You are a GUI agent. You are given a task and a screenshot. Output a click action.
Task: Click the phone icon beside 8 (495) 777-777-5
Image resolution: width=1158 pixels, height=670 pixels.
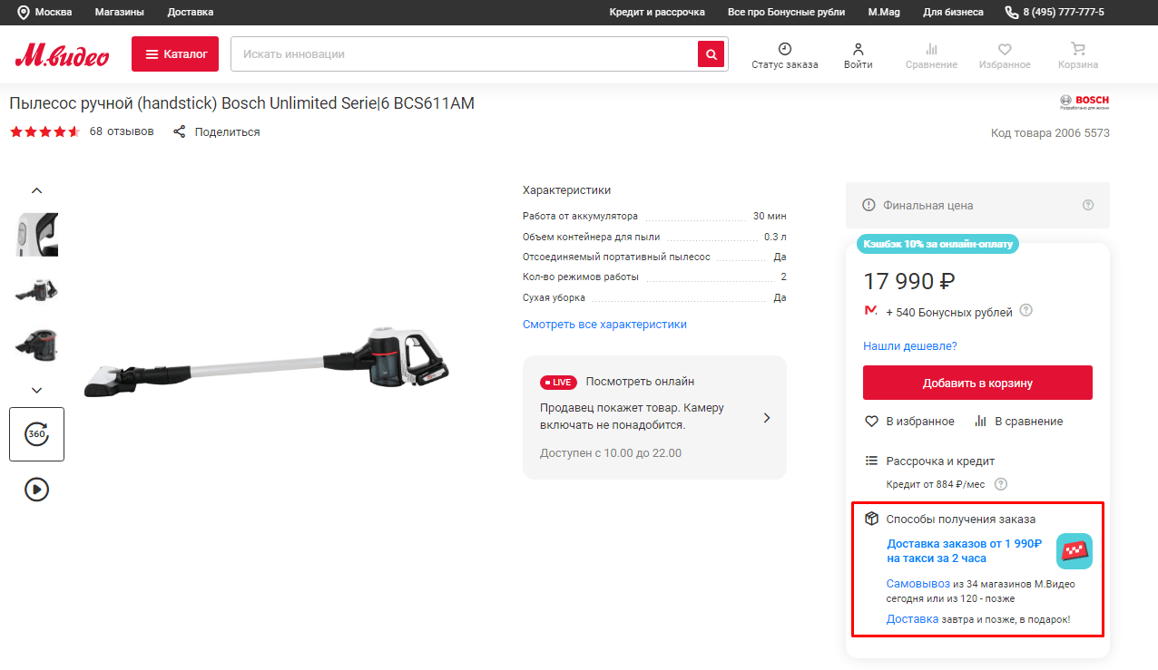click(x=1012, y=13)
